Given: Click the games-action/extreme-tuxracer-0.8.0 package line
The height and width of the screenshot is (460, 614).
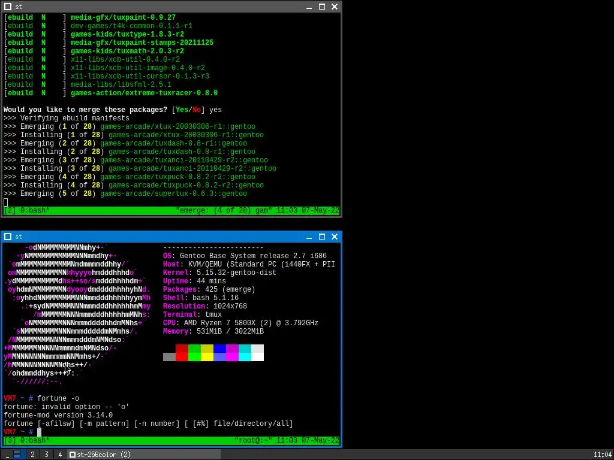Looking at the screenshot, I should point(144,93).
